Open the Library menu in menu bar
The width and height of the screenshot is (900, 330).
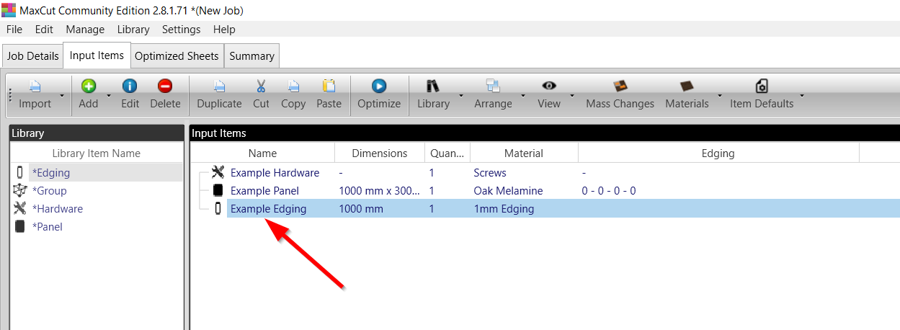pos(133,30)
